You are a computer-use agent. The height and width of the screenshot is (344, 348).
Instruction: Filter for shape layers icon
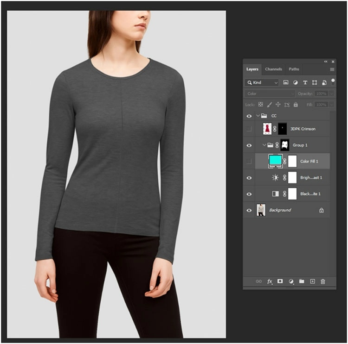315,82
